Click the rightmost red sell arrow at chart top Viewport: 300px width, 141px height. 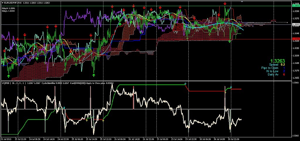coord(225,3)
